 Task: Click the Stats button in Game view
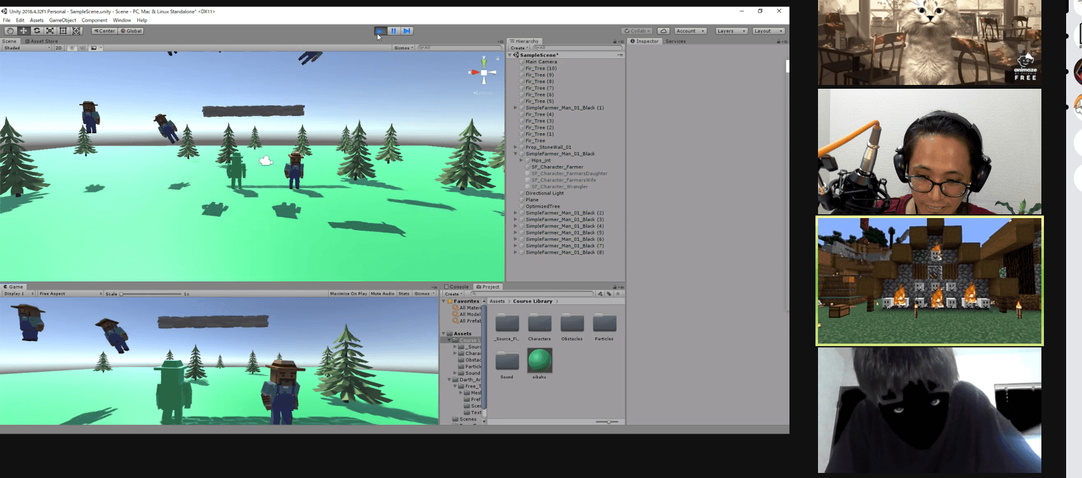pyautogui.click(x=404, y=294)
